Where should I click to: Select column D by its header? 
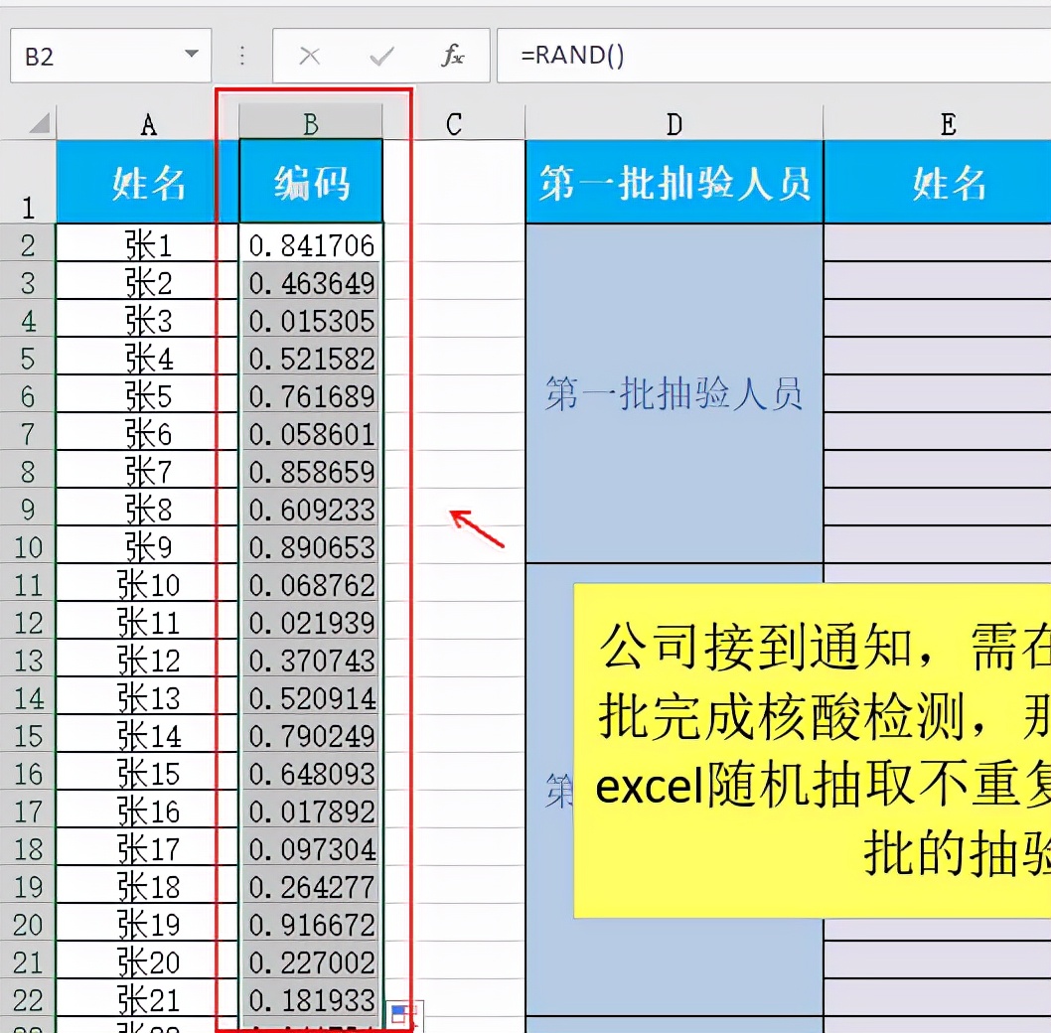point(674,124)
